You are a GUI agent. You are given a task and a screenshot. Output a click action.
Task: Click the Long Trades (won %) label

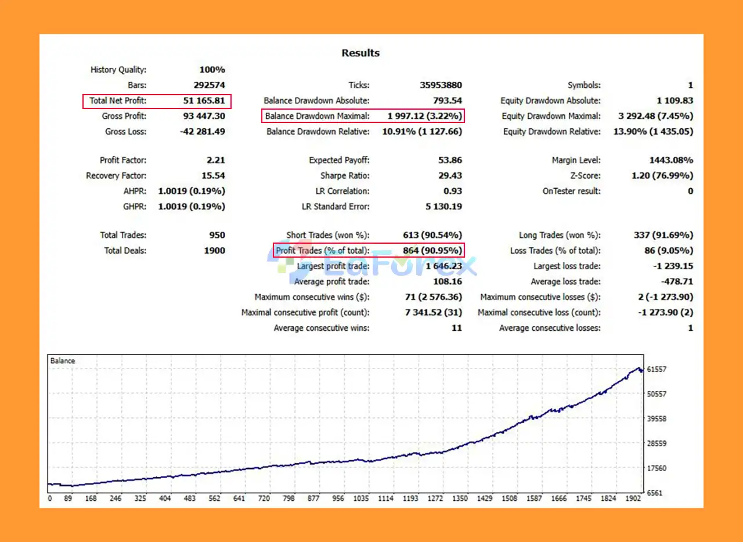[560, 235]
